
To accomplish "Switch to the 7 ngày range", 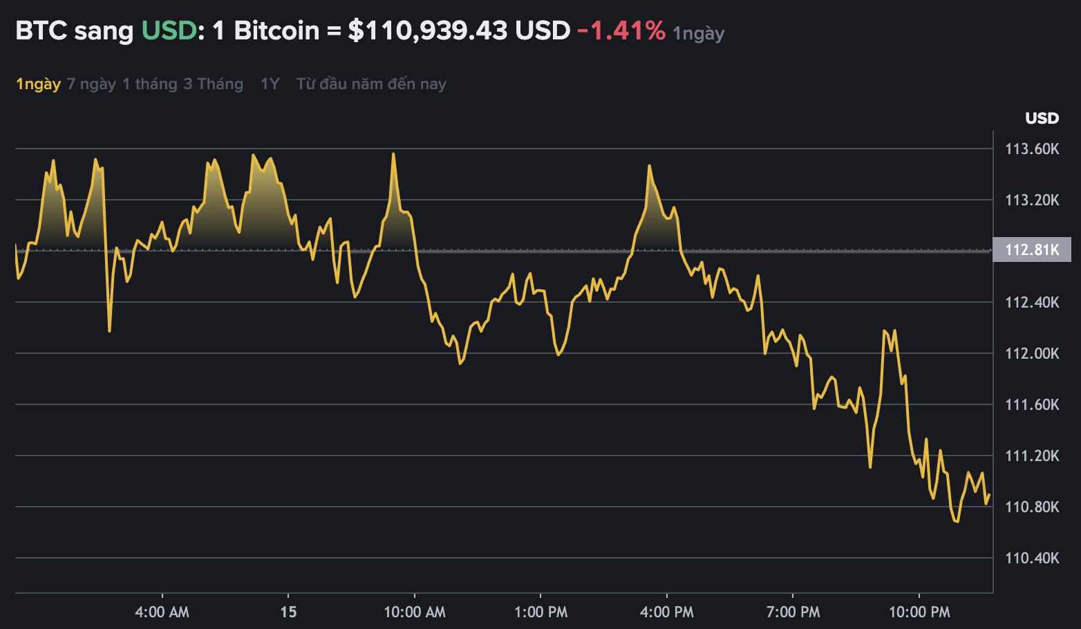I will (x=91, y=84).
